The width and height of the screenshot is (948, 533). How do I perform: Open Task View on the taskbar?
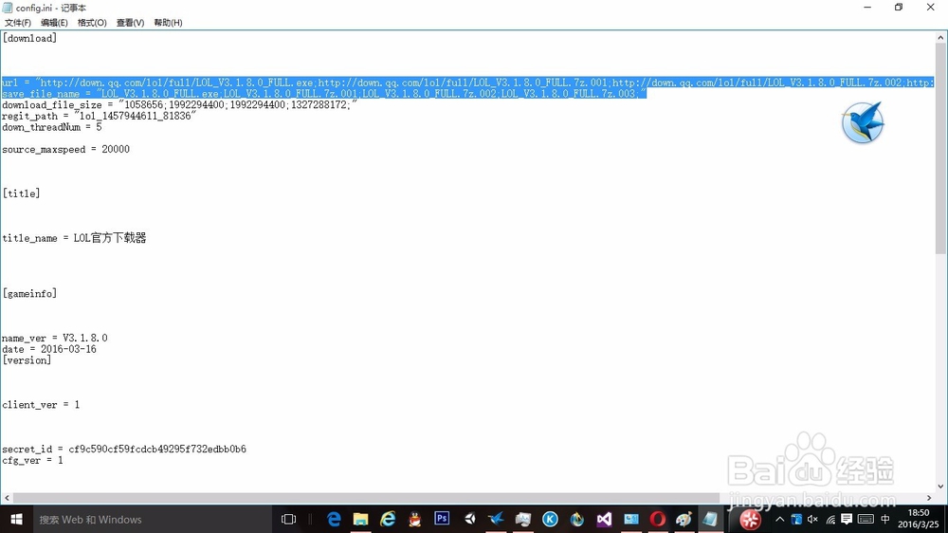click(289, 519)
